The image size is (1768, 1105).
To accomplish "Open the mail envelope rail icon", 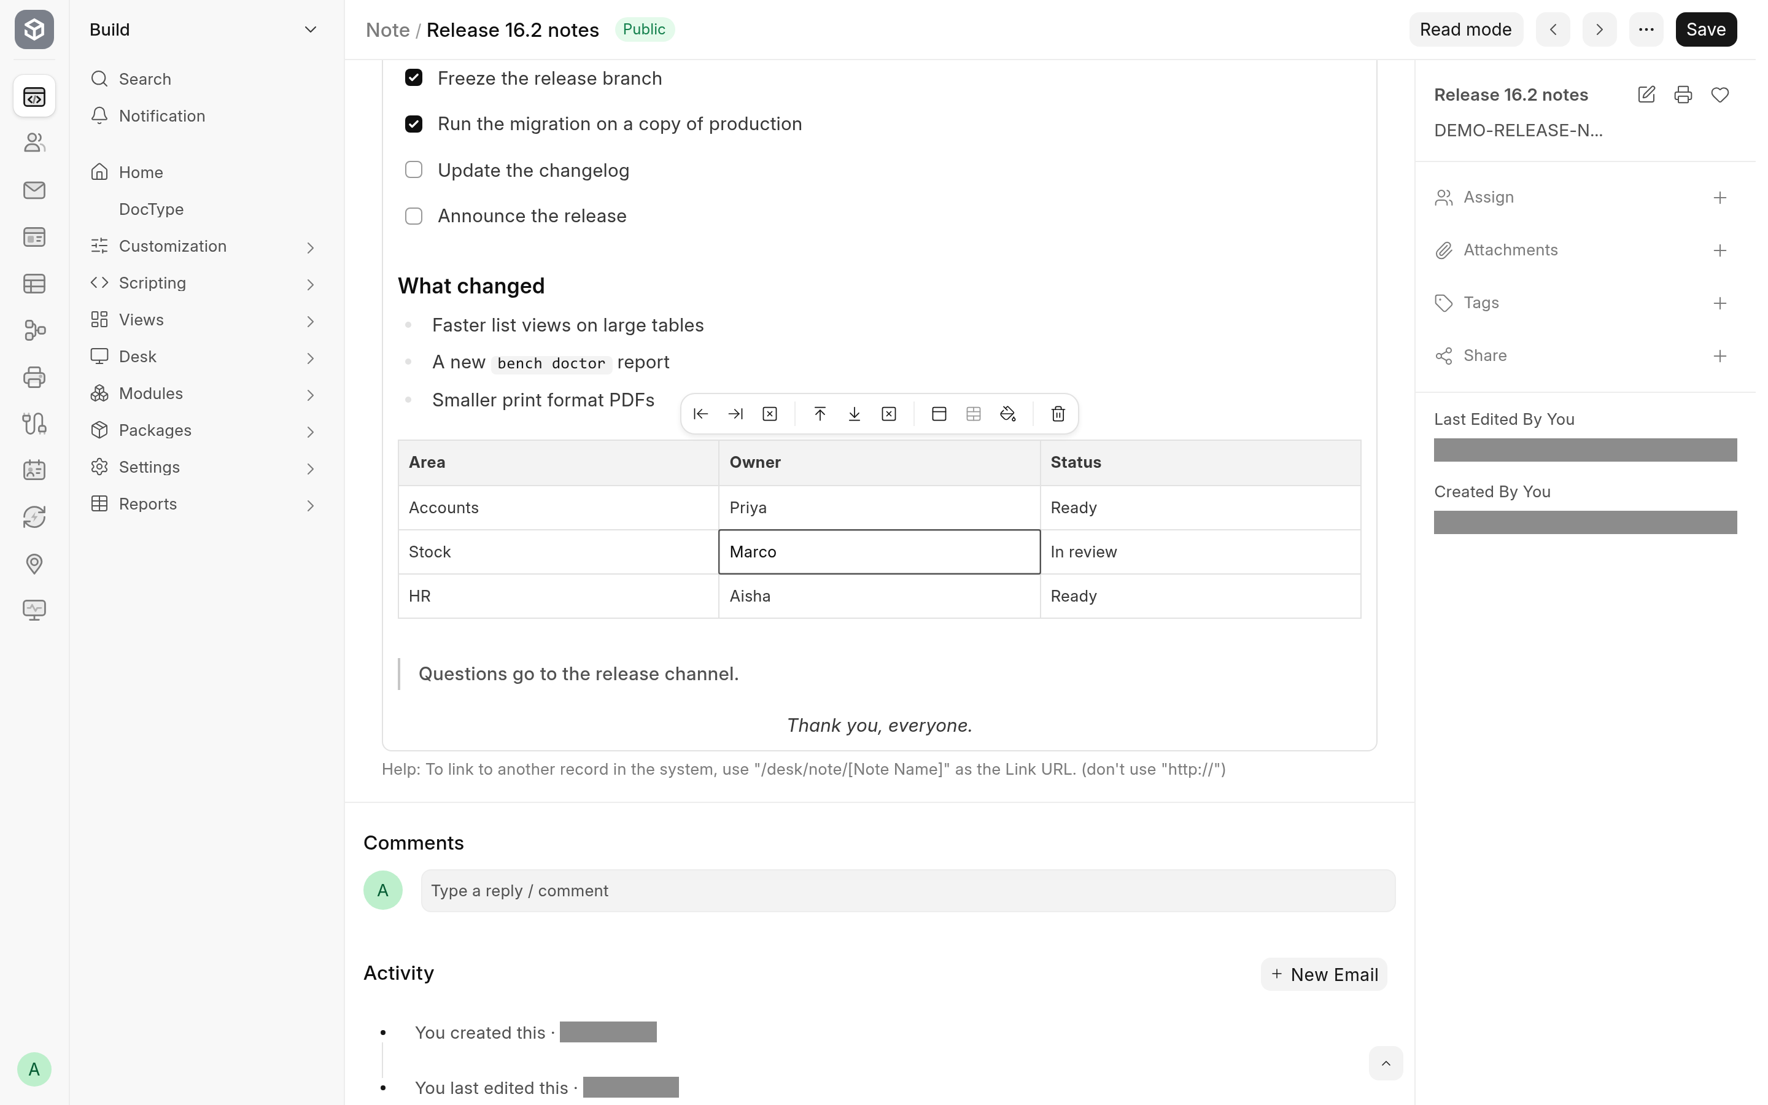I will (x=34, y=190).
